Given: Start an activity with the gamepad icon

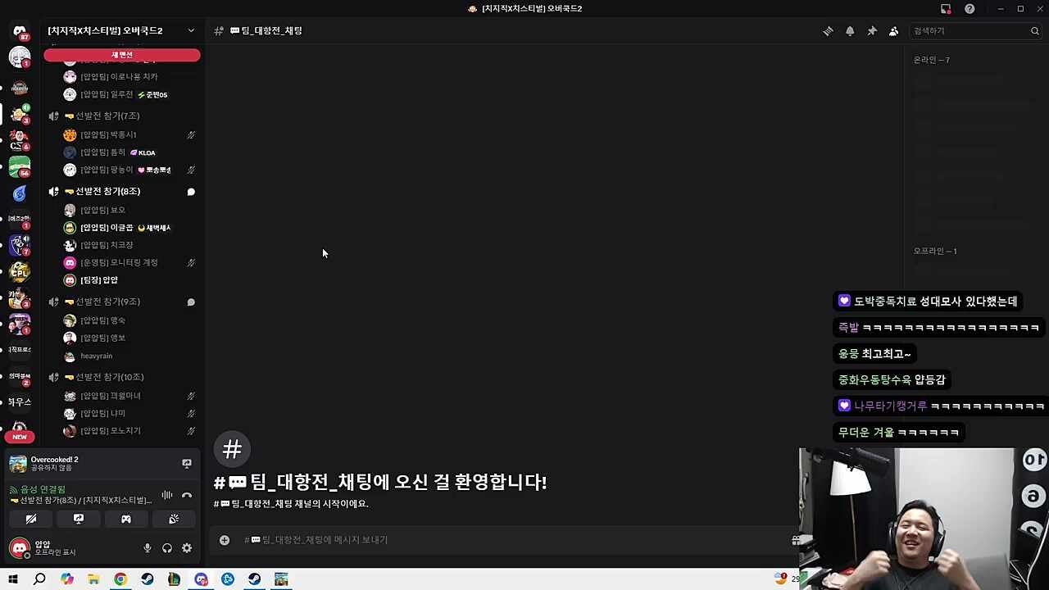Looking at the screenshot, I should coord(126,519).
